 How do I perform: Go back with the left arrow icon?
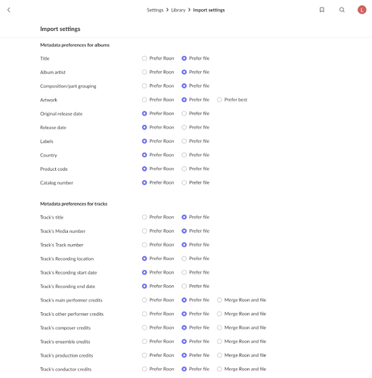9,10
